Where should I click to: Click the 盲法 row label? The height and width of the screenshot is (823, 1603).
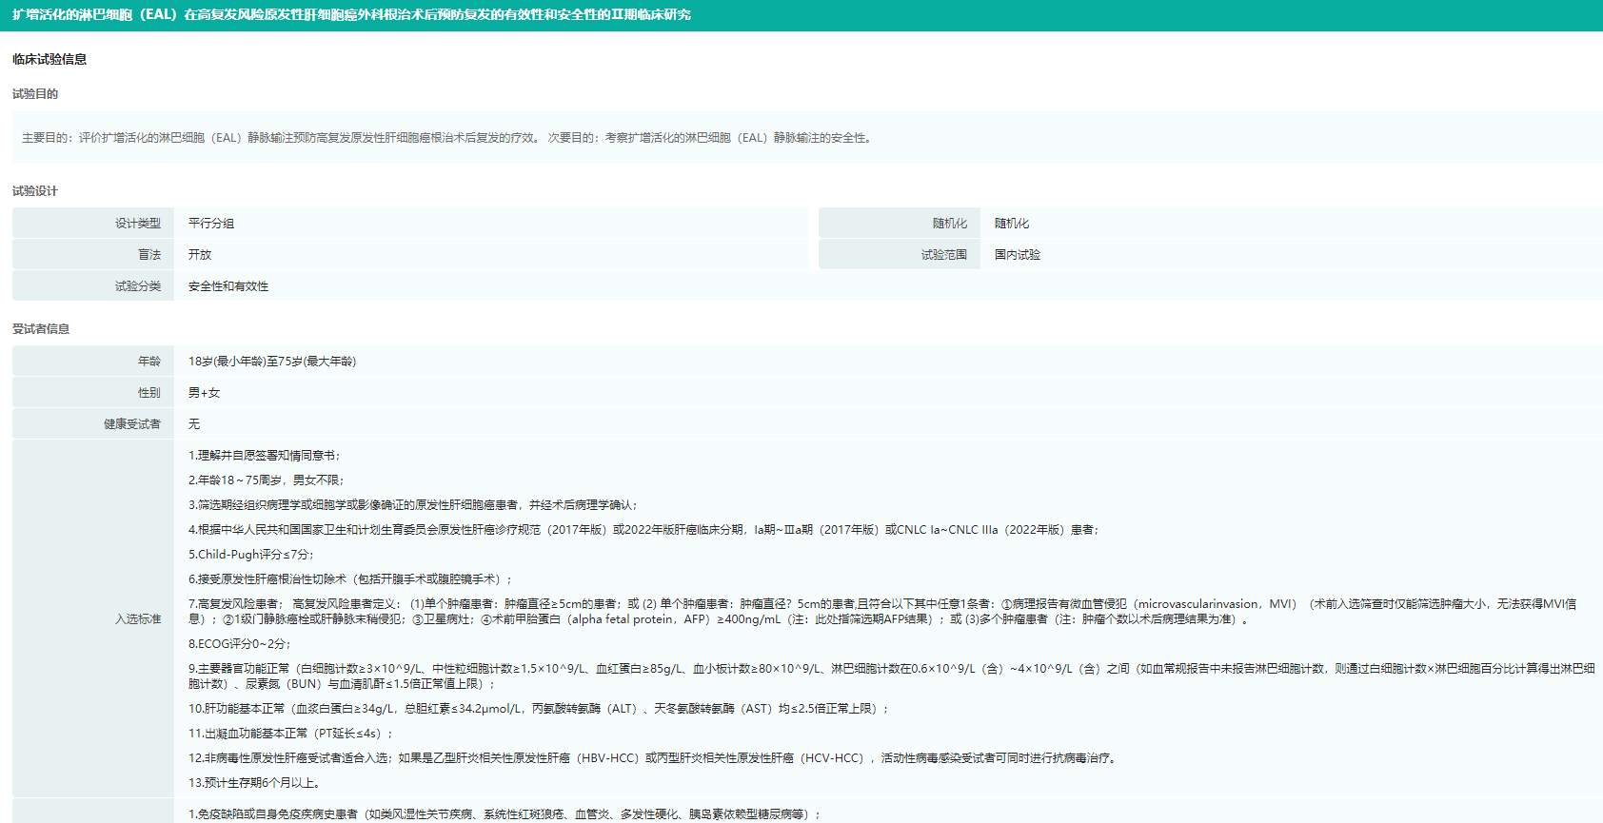[x=149, y=255]
